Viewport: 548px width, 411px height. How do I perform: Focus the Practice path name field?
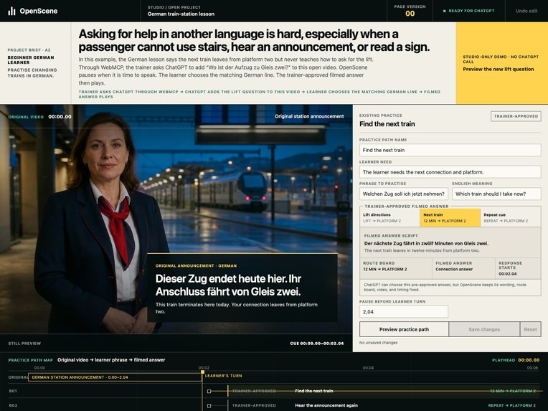click(x=450, y=150)
